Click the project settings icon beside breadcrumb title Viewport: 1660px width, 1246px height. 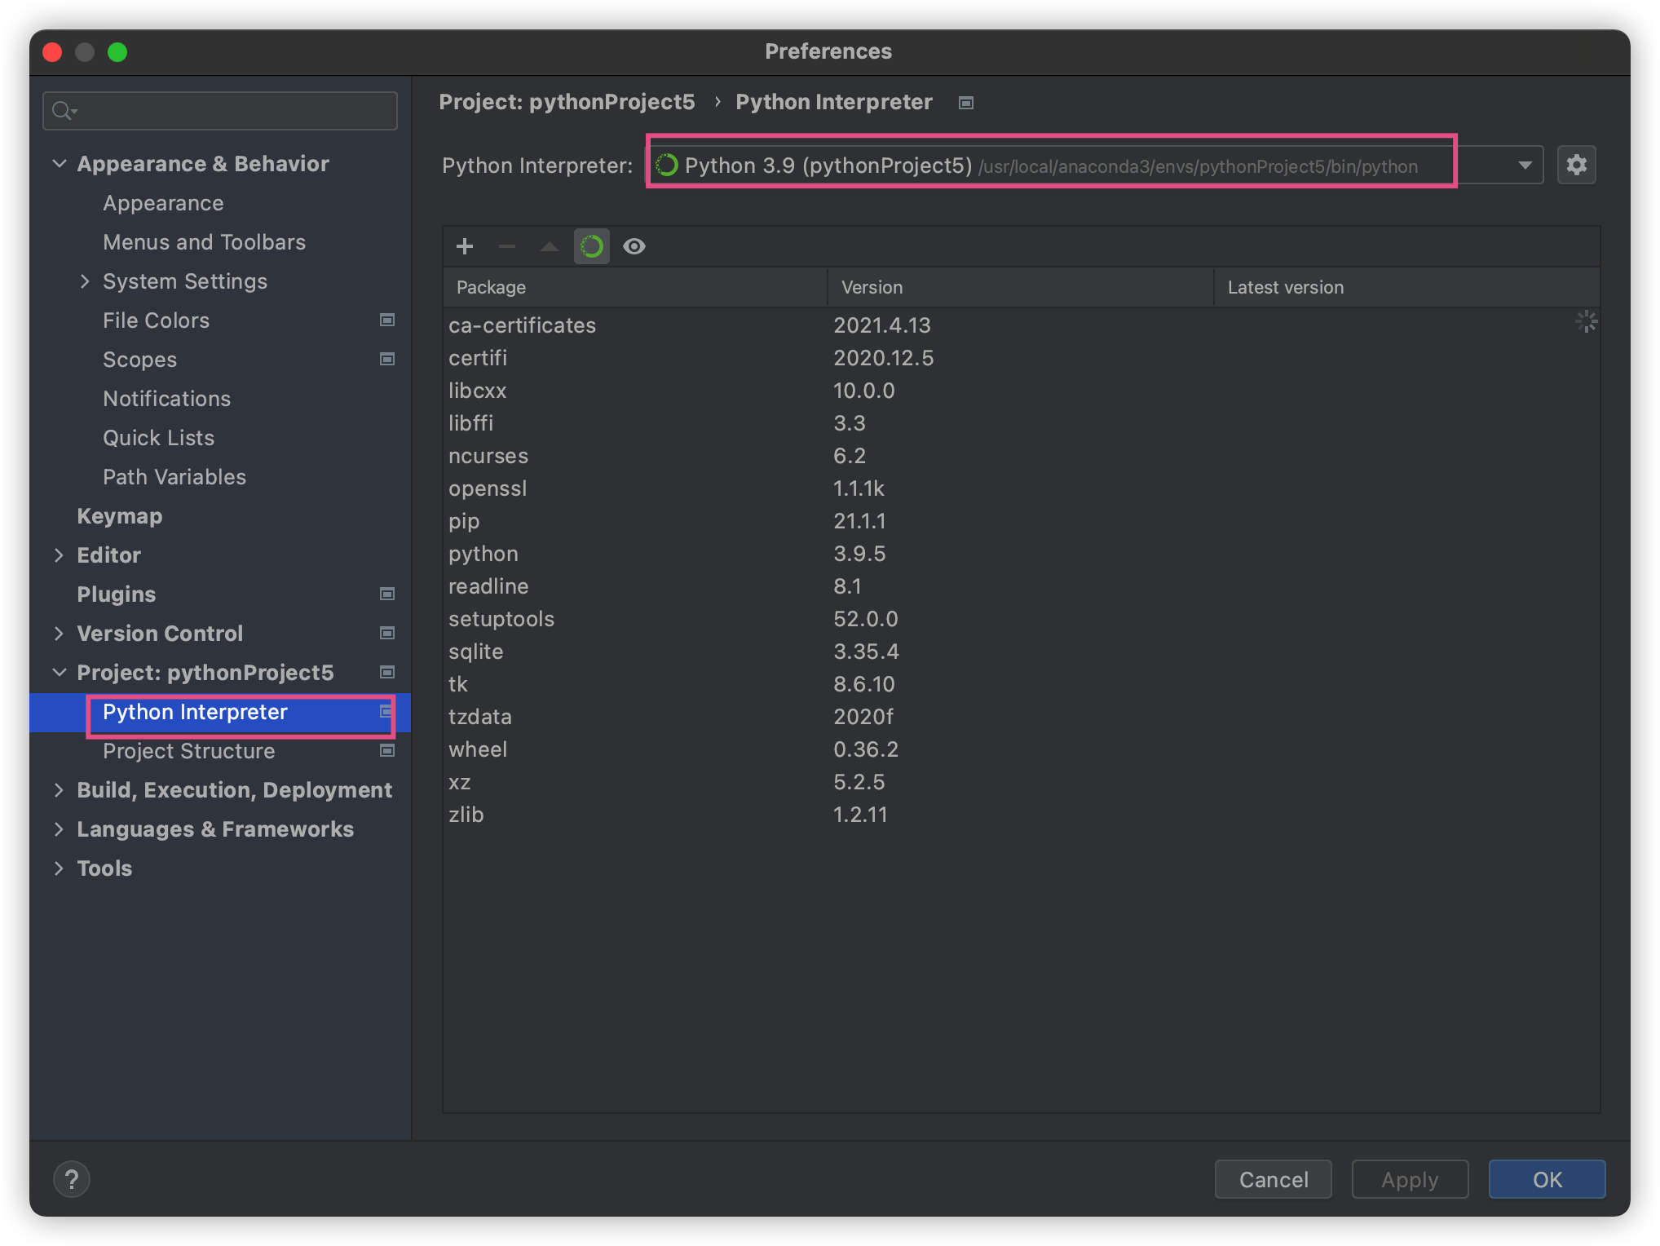(966, 103)
